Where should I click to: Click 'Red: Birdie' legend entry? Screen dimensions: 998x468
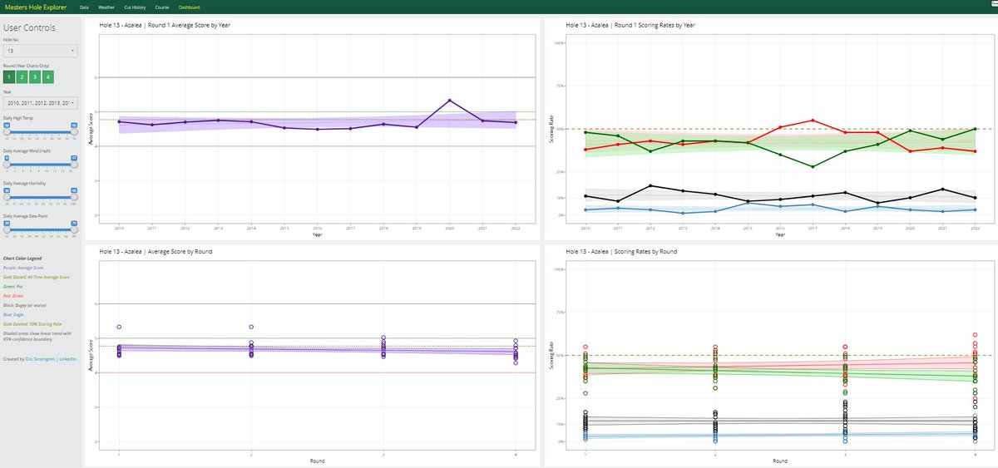tap(14, 295)
